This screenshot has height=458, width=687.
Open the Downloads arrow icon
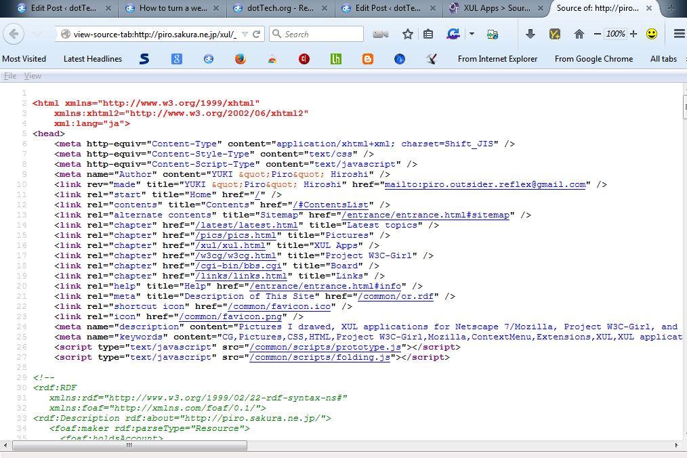coord(530,33)
